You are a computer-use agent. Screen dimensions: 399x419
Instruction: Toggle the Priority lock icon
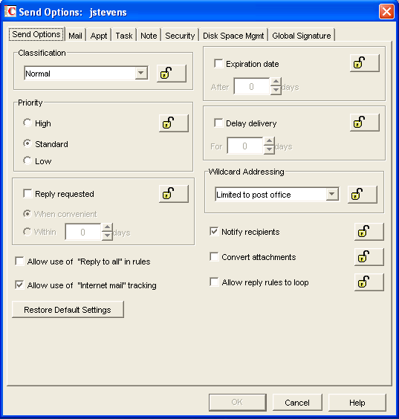click(x=173, y=123)
